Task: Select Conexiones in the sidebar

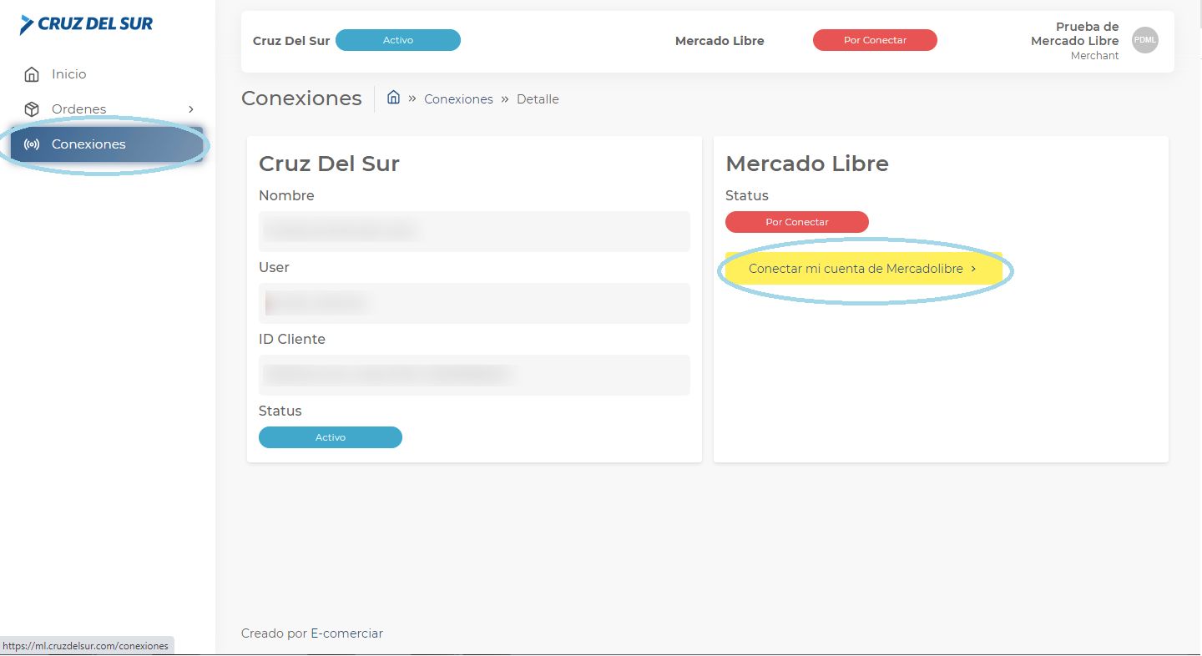Action: [x=88, y=144]
